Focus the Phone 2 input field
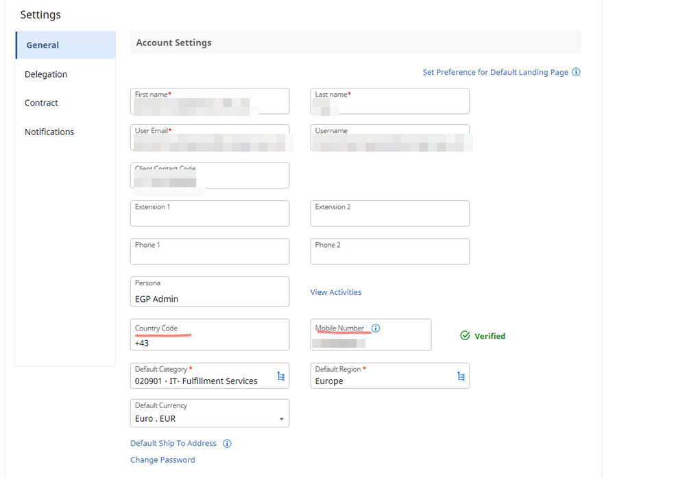Image resolution: width=676 pixels, height=478 pixels. (389, 255)
